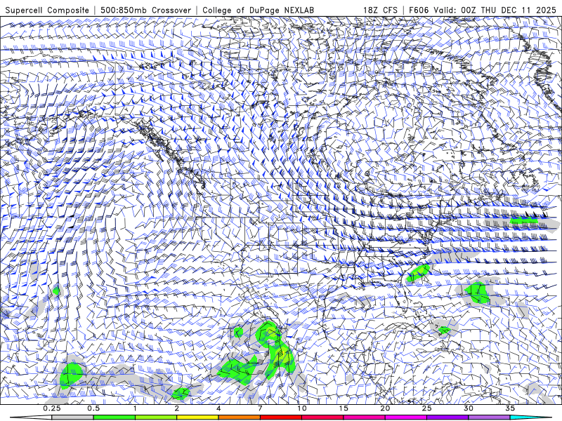The image size is (562, 421).
Task: Click the "2" legend value
Action: [x=177, y=408]
